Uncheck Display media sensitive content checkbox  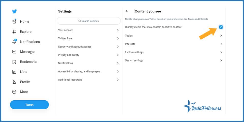pyautogui.click(x=221, y=27)
